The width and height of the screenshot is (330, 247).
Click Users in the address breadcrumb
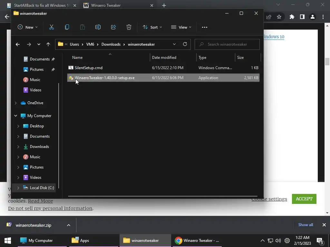74,44
